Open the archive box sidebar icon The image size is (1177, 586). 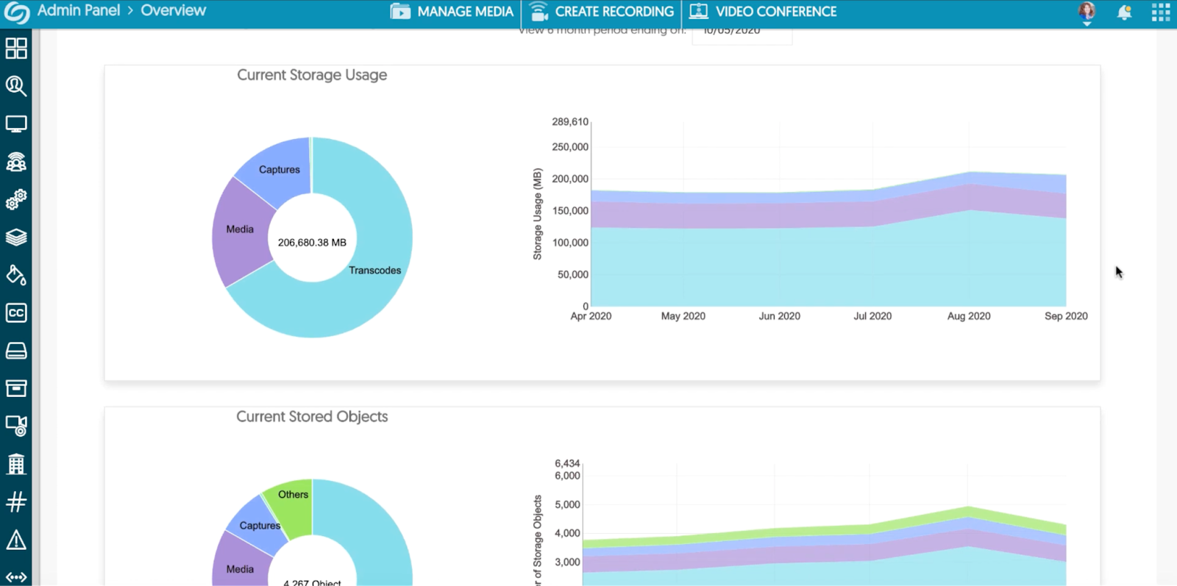pos(16,388)
